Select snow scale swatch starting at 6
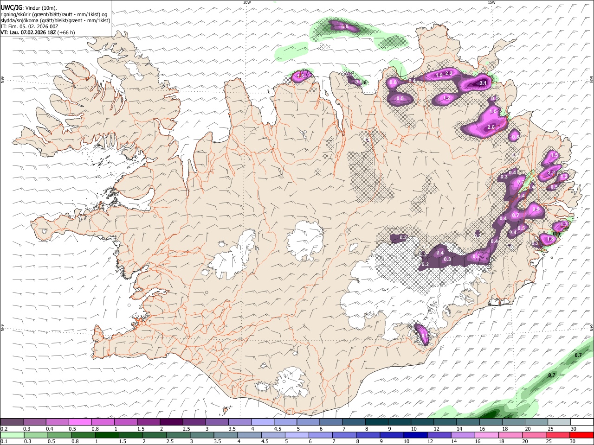This screenshot has height=445, width=594. click(330, 422)
